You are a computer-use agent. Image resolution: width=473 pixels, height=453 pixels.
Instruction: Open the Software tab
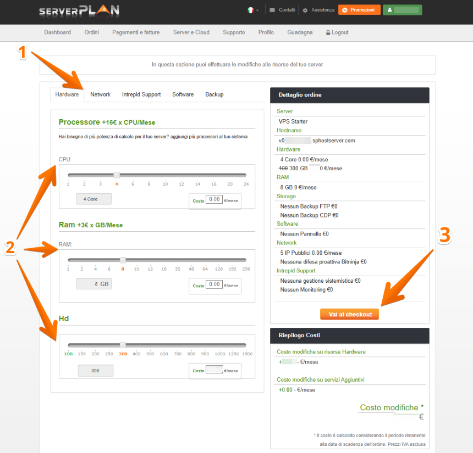[x=183, y=94]
